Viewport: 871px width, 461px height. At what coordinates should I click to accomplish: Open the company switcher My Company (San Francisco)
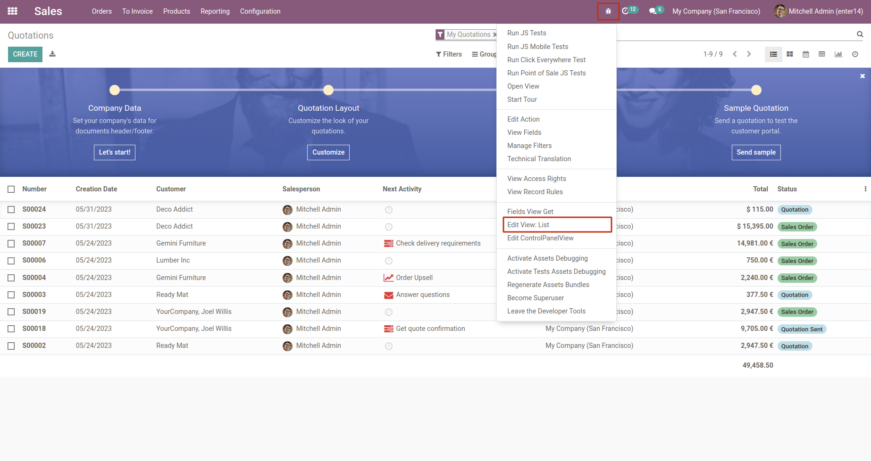pos(716,11)
